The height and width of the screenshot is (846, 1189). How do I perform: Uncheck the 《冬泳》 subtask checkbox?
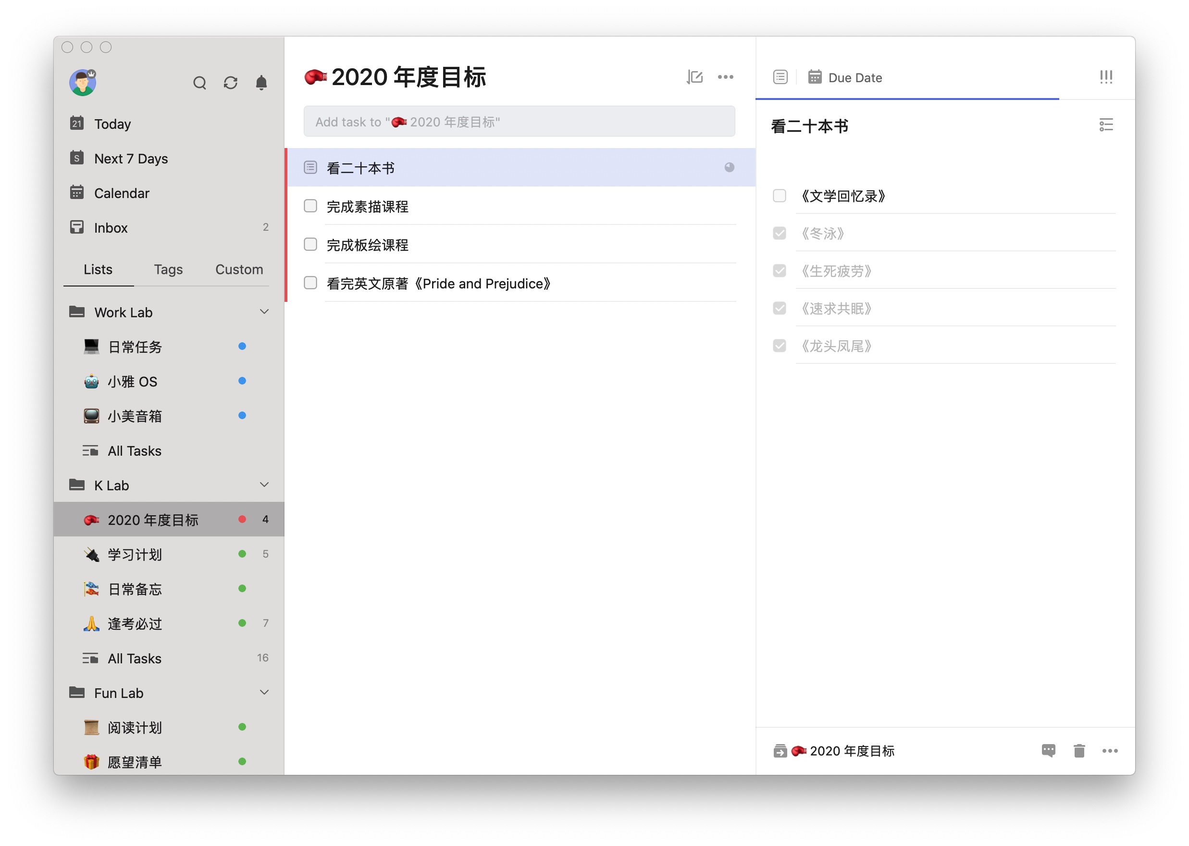pyautogui.click(x=779, y=234)
